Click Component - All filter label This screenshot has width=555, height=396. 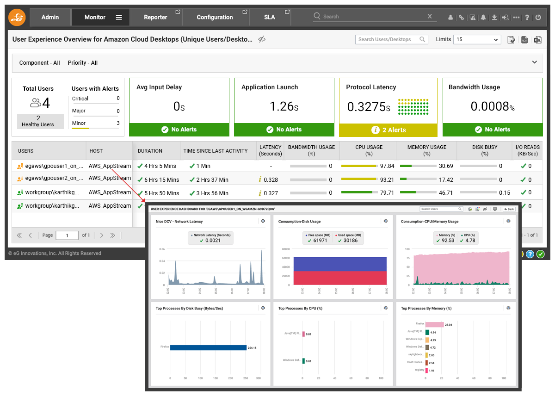click(x=39, y=63)
